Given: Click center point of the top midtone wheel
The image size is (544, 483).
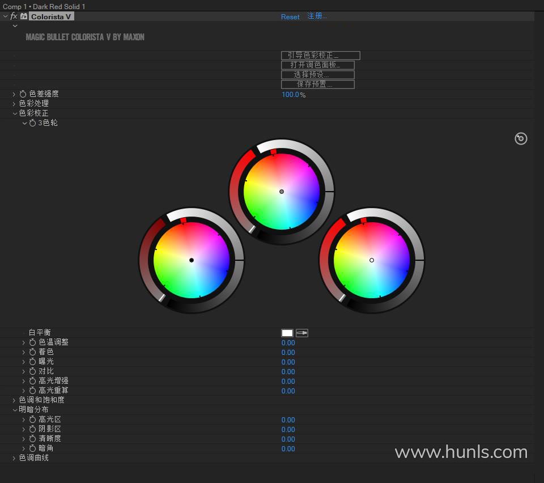Looking at the screenshot, I should coord(282,192).
